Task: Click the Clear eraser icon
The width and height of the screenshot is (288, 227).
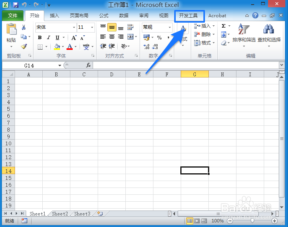Action: pyautogui.click(x=224, y=43)
